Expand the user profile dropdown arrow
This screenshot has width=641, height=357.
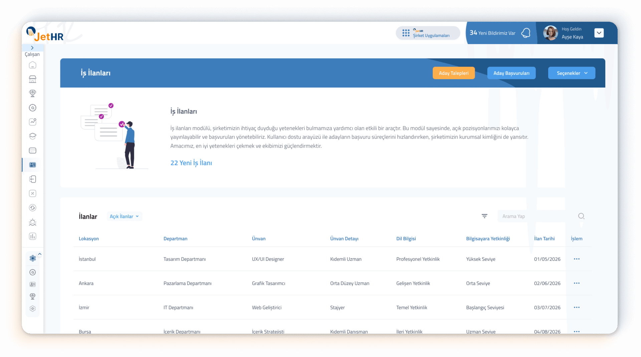pyautogui.click(x=599, y=33)
